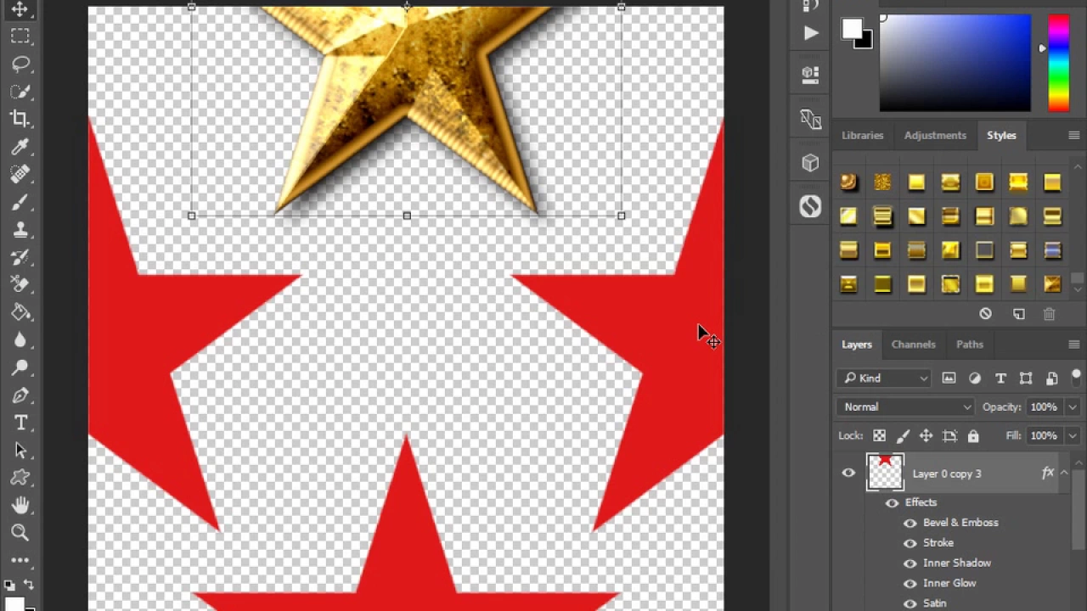
Task: Lock all on the layer
Action: pyautogui.click(x=973, y=436)
